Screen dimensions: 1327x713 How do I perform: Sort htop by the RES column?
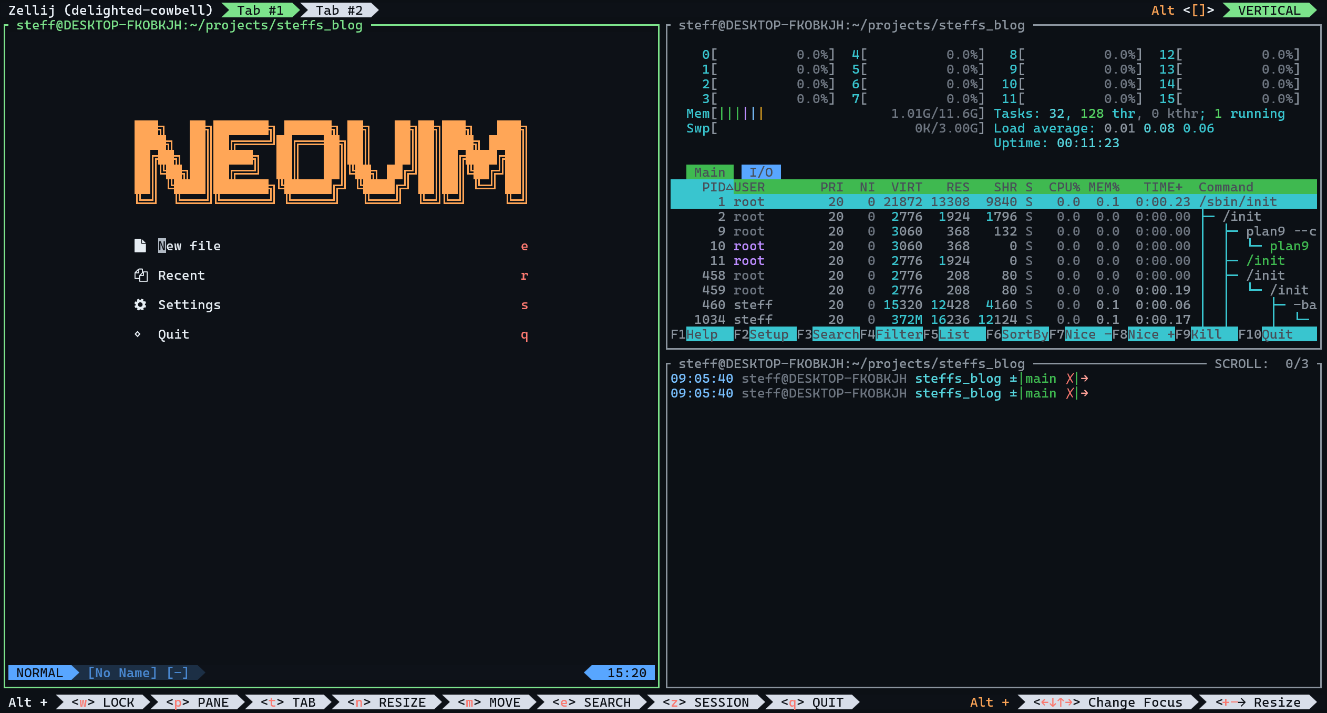[958, 187]
